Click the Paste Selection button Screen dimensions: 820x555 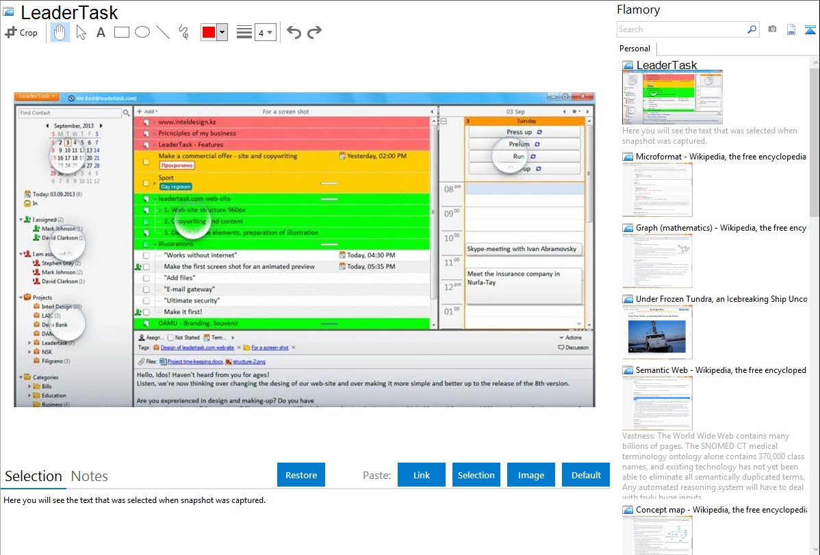click(476, 475)
